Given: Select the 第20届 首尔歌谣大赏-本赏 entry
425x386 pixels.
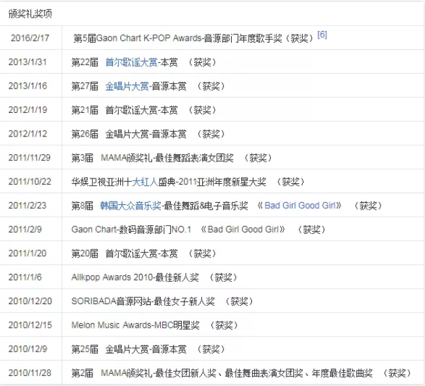Looking at the screenshot, I should pos(144,254).
